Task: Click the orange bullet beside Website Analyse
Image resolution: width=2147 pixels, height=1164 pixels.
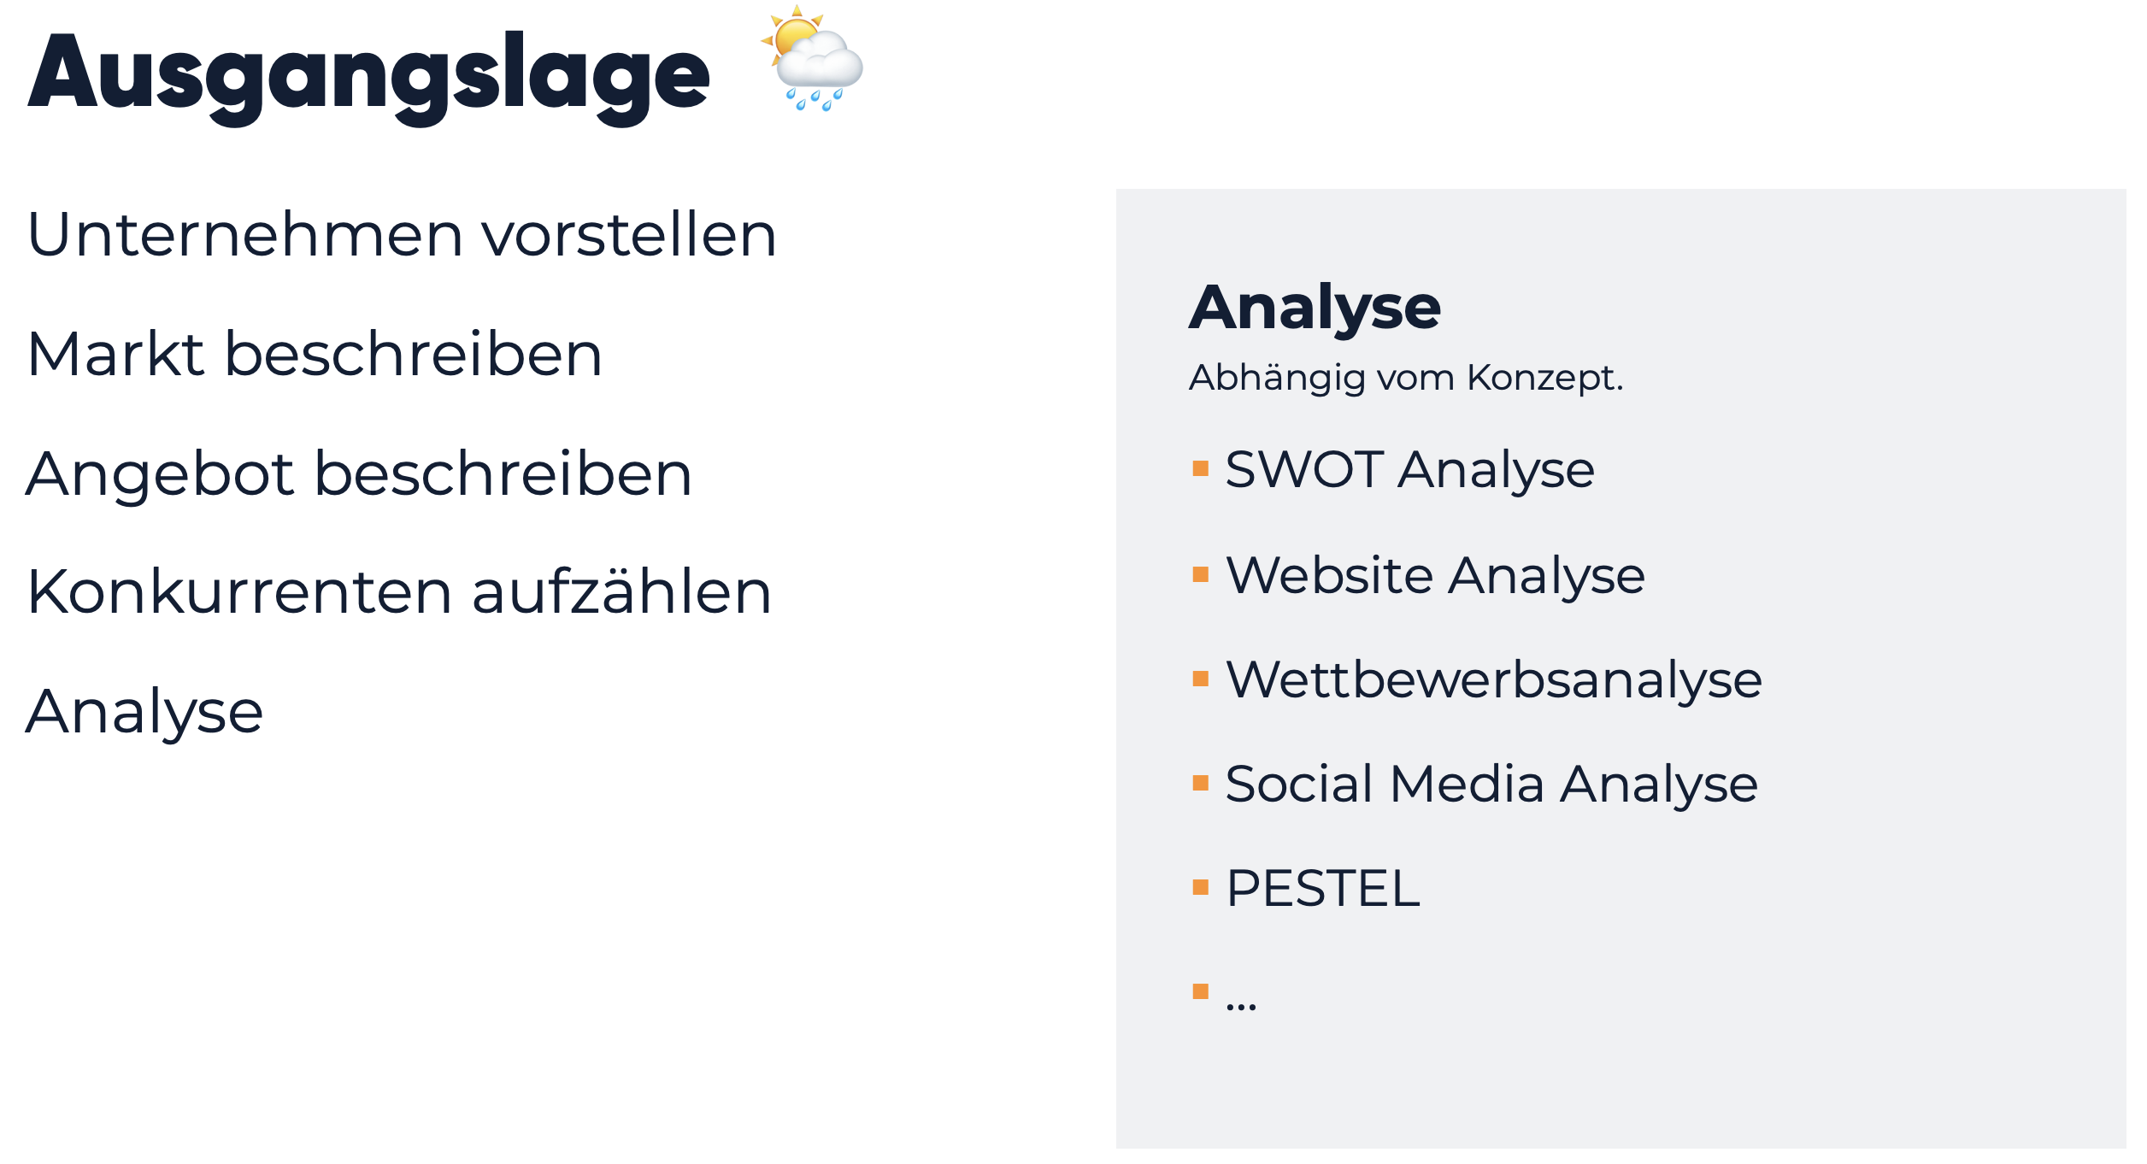Action: 1200,574
